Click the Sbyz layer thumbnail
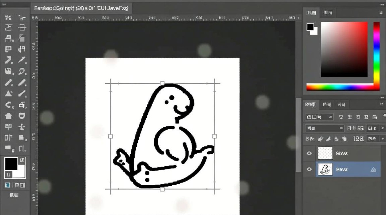 tap(325, 153)
